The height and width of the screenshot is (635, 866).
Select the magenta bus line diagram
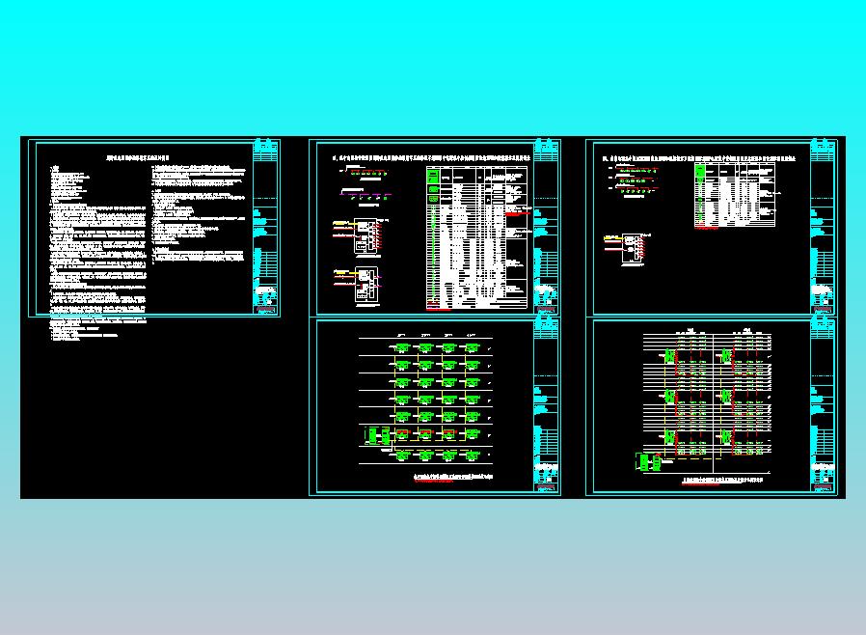(x=366, y=196)
